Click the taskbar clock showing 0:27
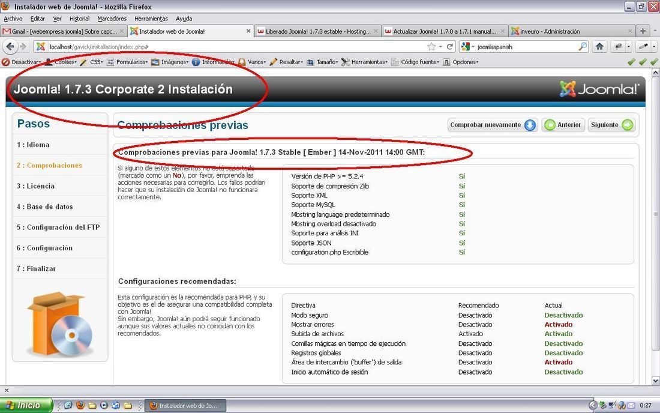 point(645,405)
